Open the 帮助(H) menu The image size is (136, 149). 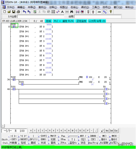129,7
